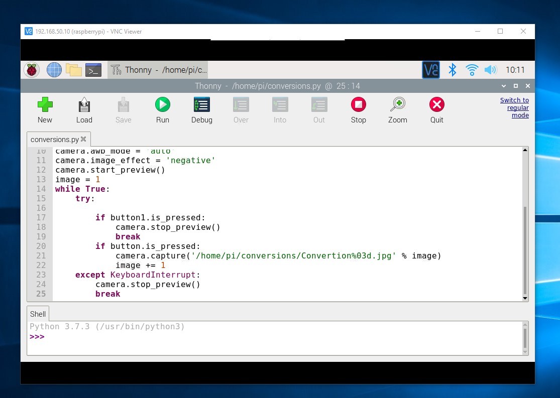Click the 'try:' line 15
The width and height of the screenshot is (560, 398).
click(85, 198)
